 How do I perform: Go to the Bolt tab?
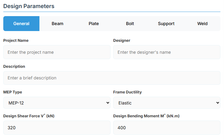(130, 24)
